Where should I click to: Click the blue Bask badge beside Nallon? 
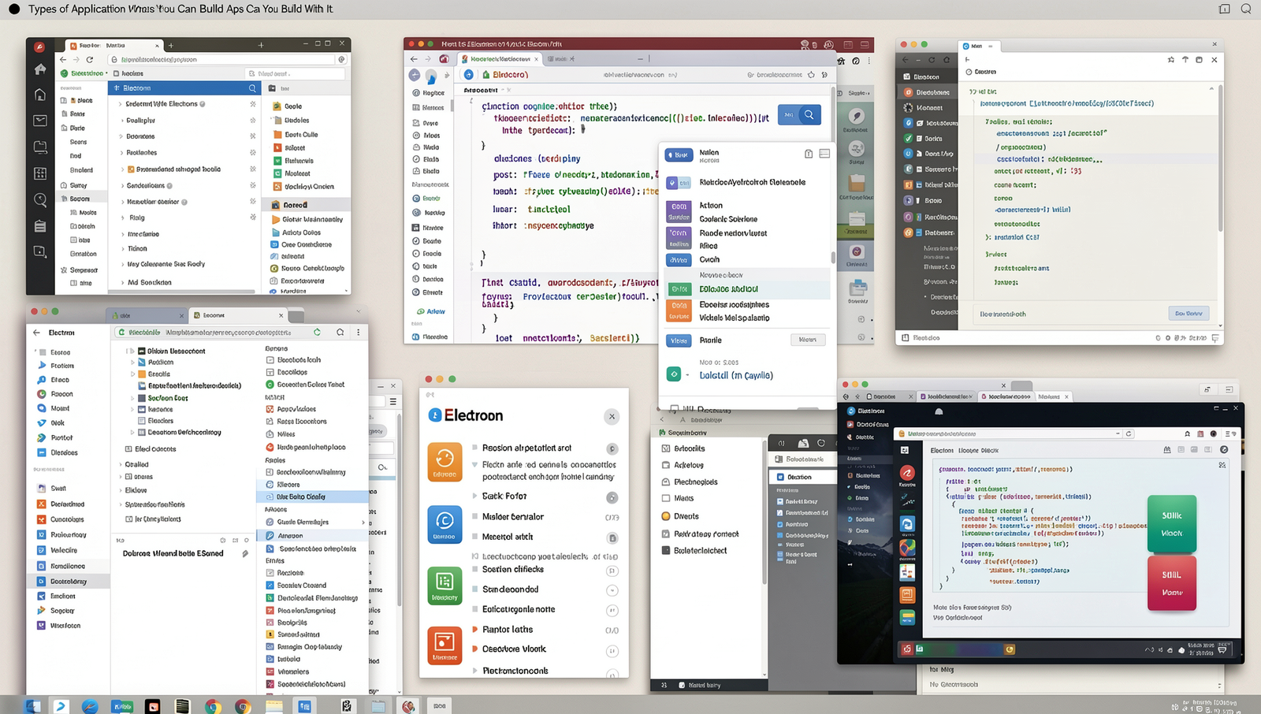679,155
